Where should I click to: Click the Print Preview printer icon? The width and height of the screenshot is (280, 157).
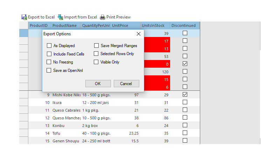(103, 17)
